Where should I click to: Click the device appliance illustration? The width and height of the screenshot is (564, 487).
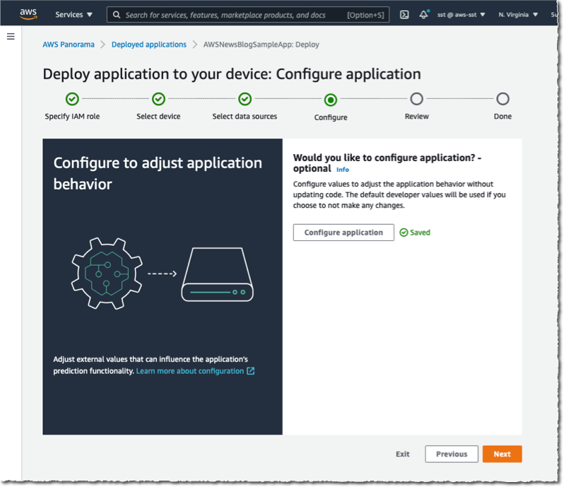[217, 274]
